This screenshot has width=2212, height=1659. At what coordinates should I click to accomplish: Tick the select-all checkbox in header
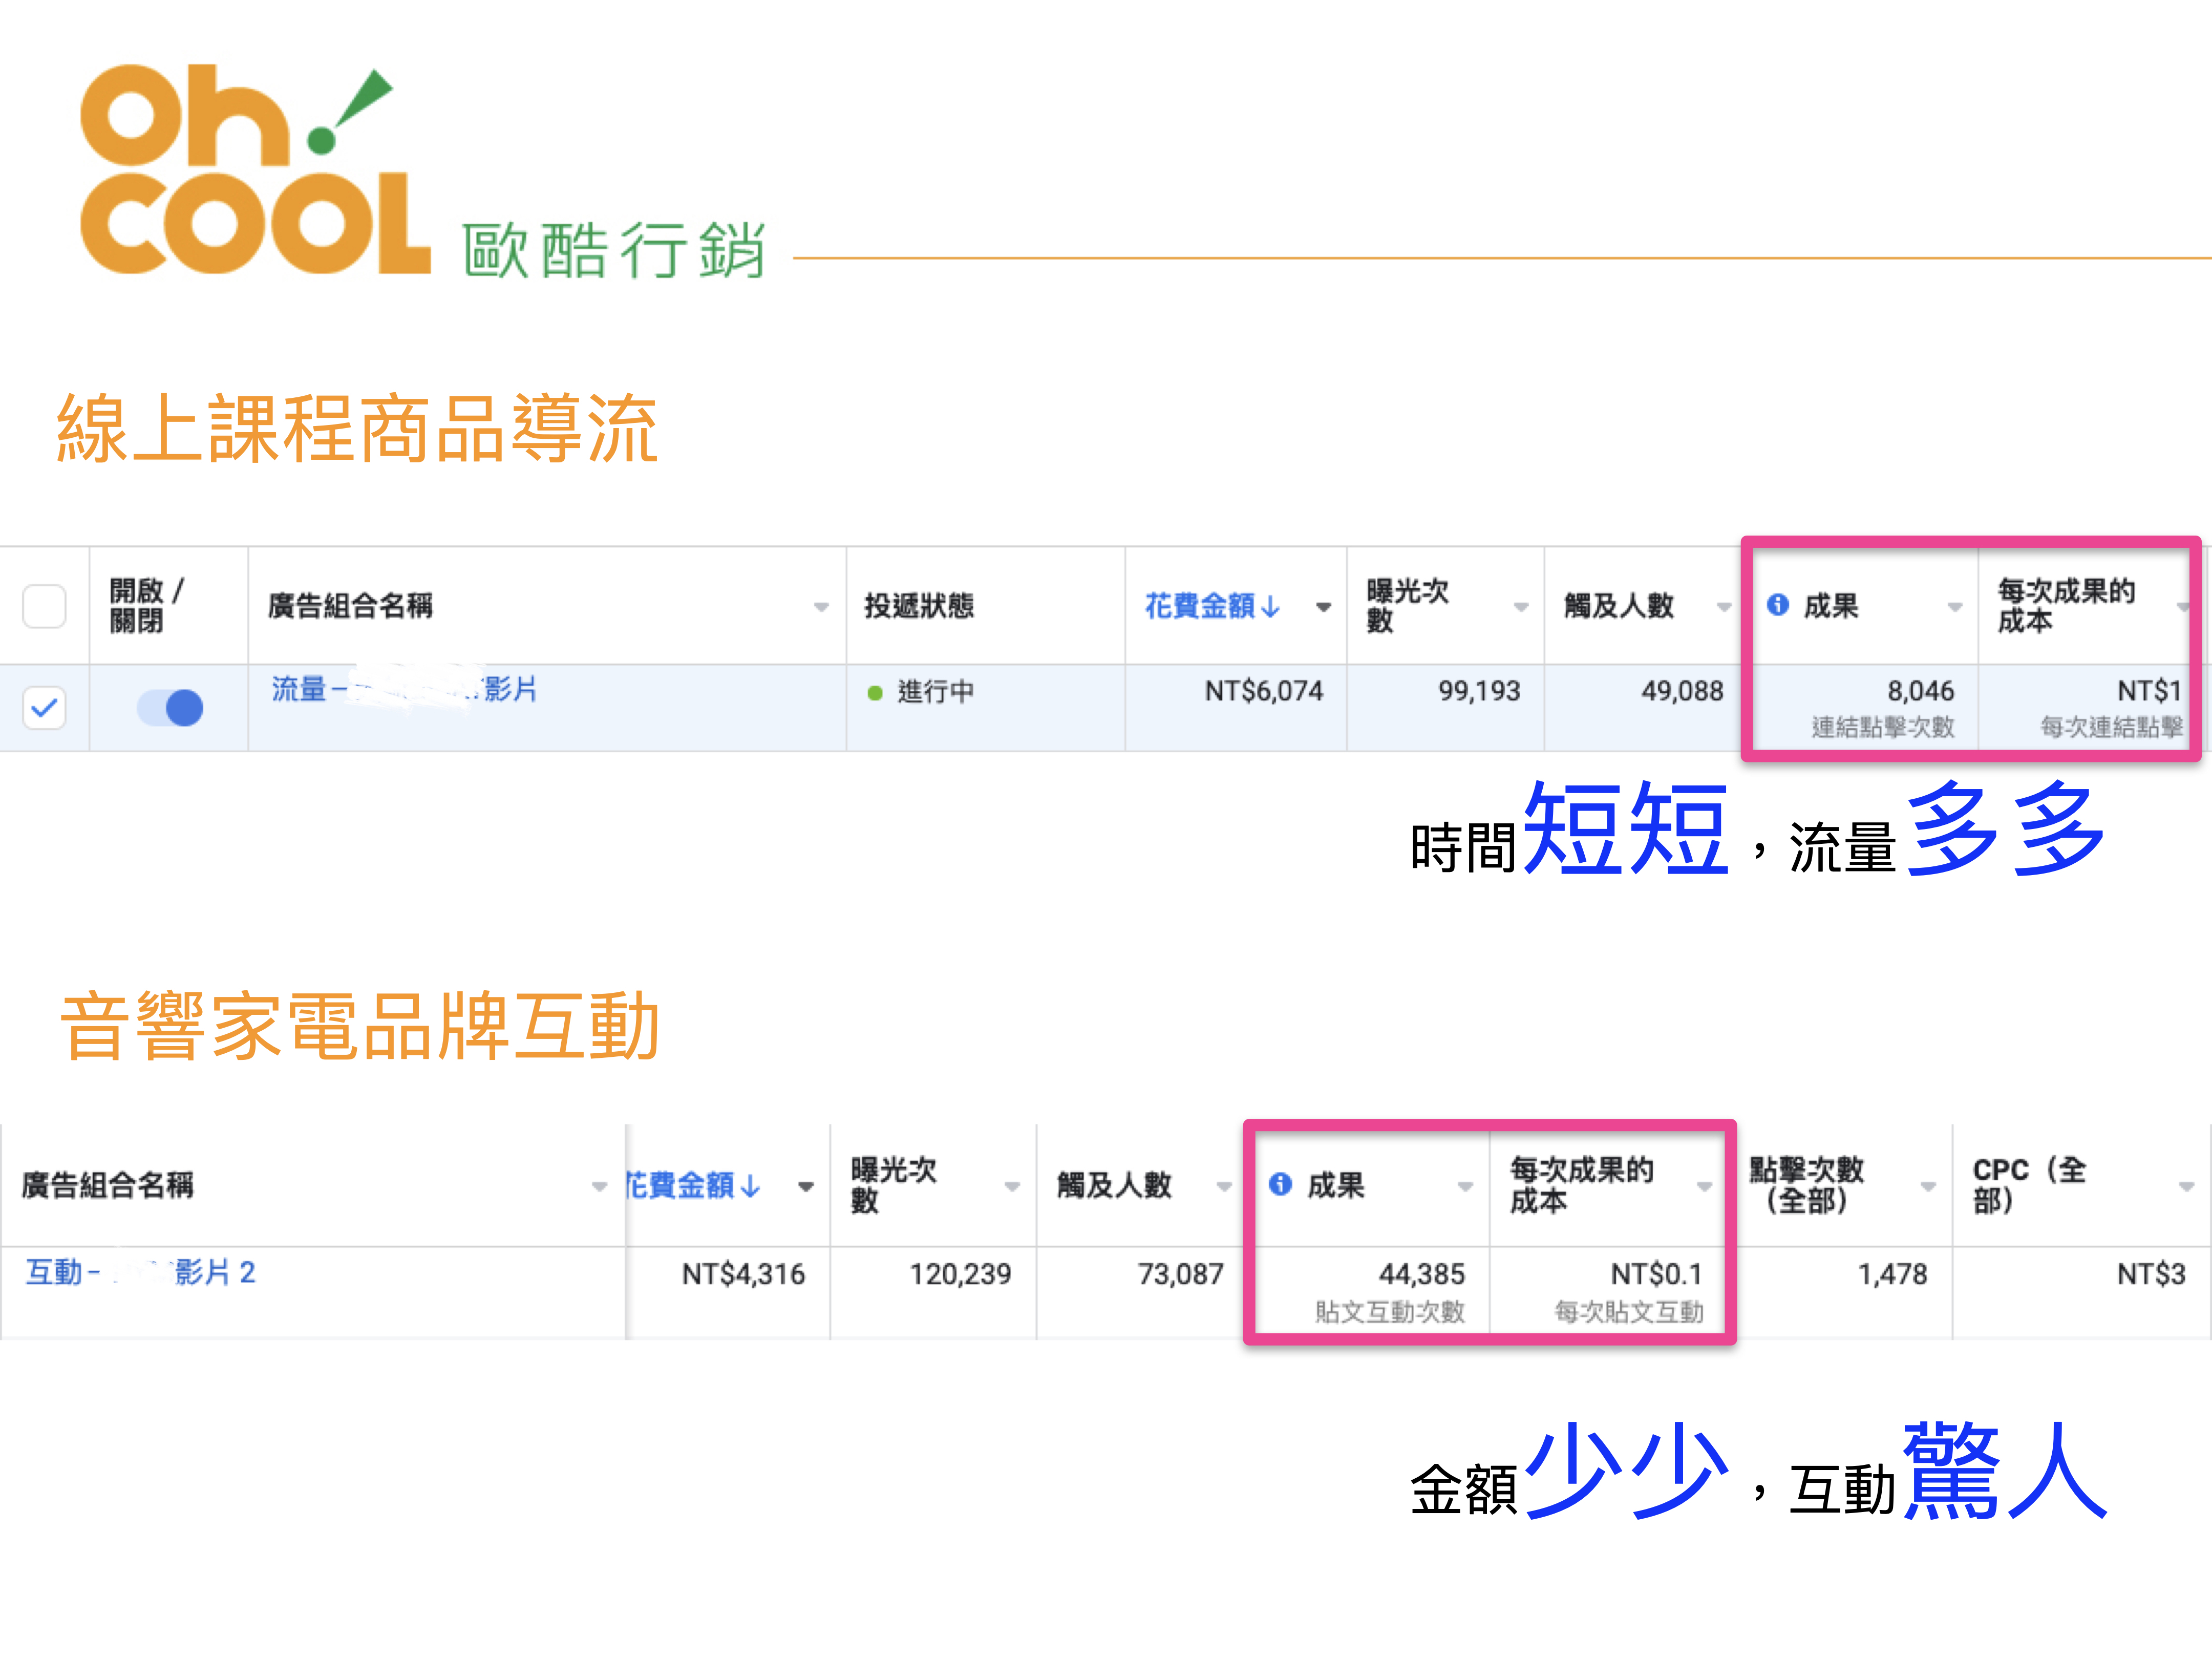click(x=44, y=606)
